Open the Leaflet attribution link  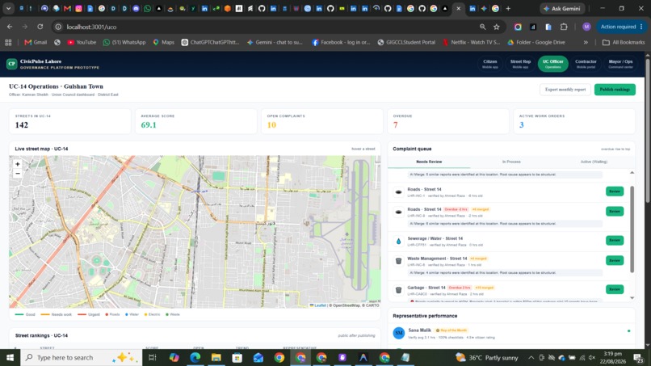(317, 305)
